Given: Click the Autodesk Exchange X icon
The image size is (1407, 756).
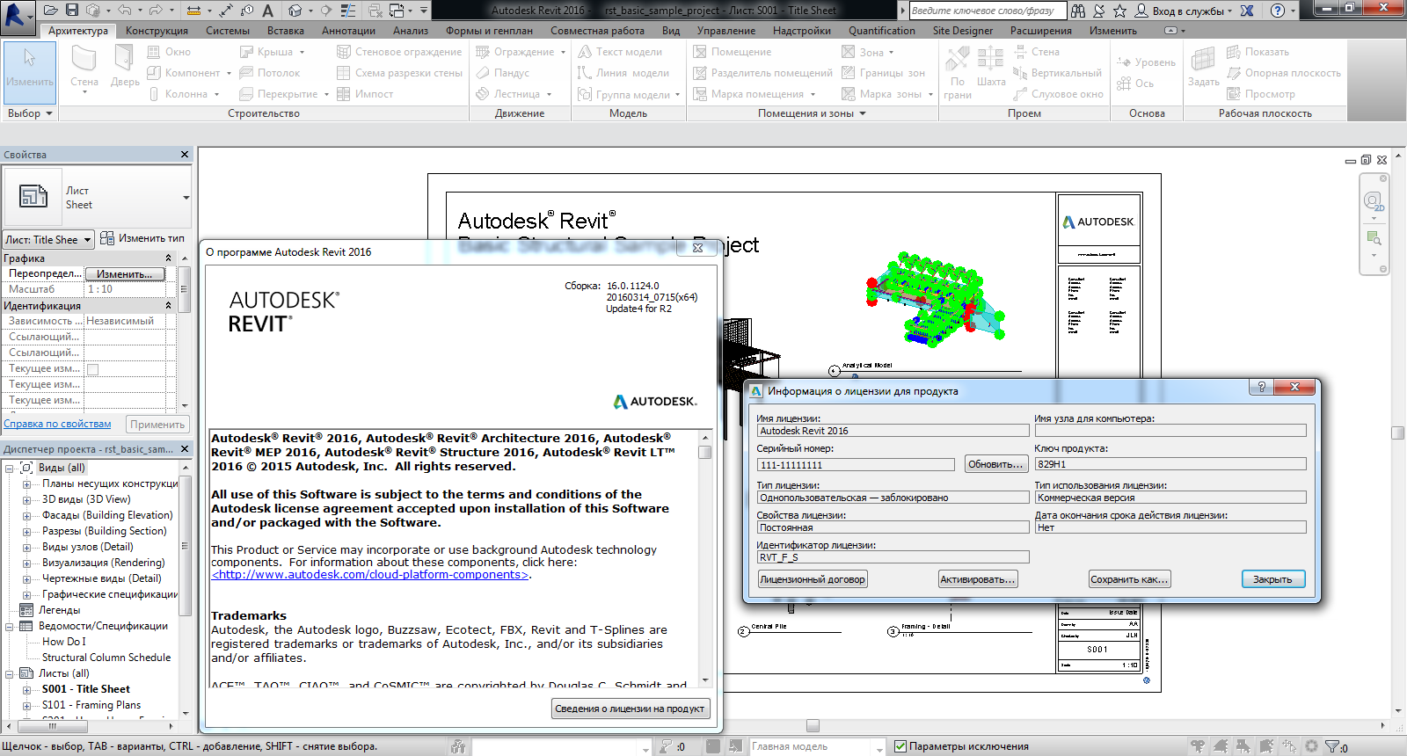Looking at the screenshot, I should (x=1247, y=11).
